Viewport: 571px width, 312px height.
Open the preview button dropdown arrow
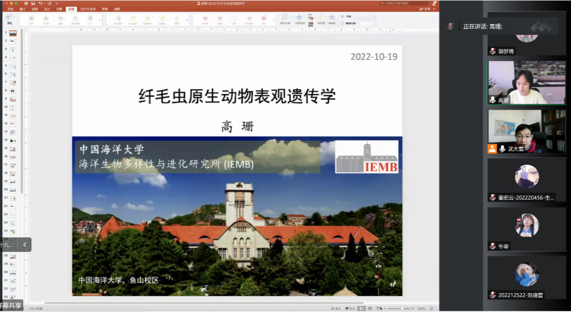coord(14,17)
